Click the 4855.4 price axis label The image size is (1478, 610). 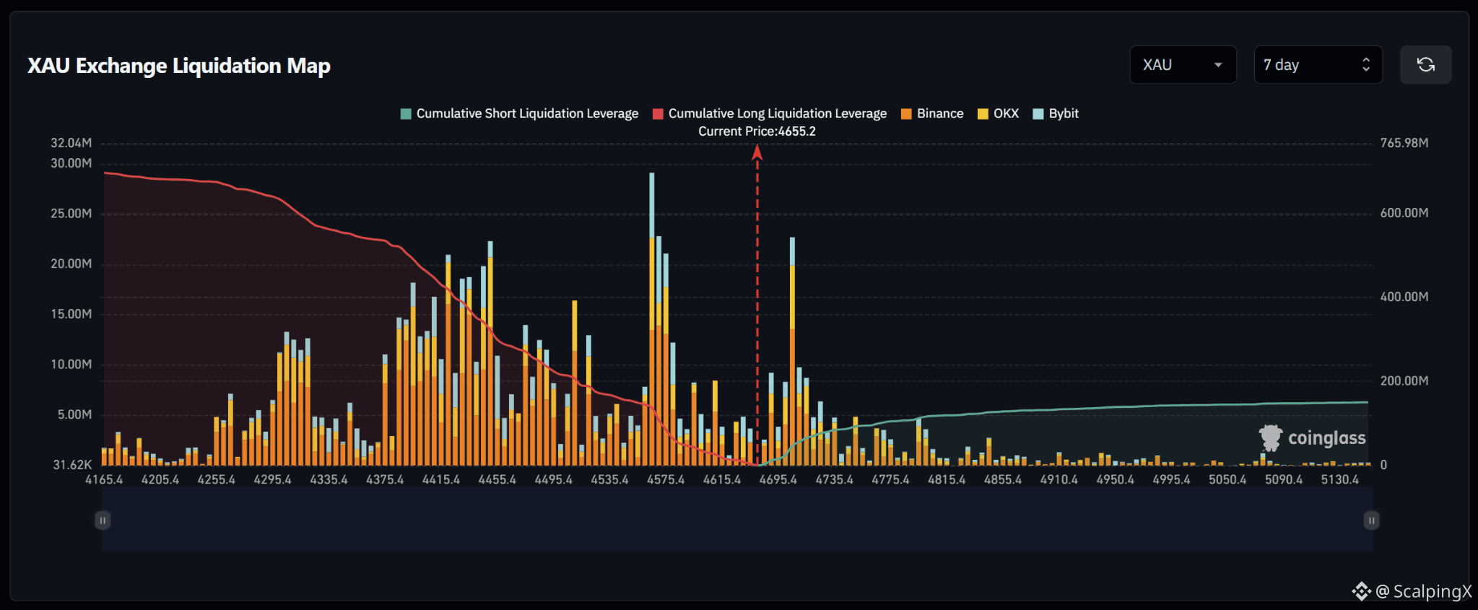click(1003, 479)
